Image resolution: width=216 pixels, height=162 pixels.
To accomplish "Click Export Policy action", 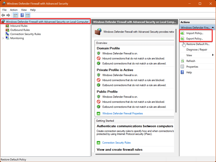I will pos(194,39).
